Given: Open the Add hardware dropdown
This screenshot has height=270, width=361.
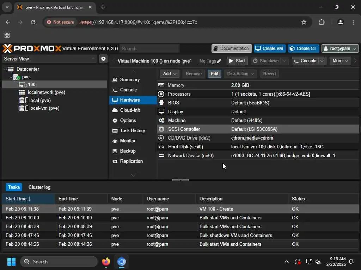Looking at the screenshot, I should (170, 74).
